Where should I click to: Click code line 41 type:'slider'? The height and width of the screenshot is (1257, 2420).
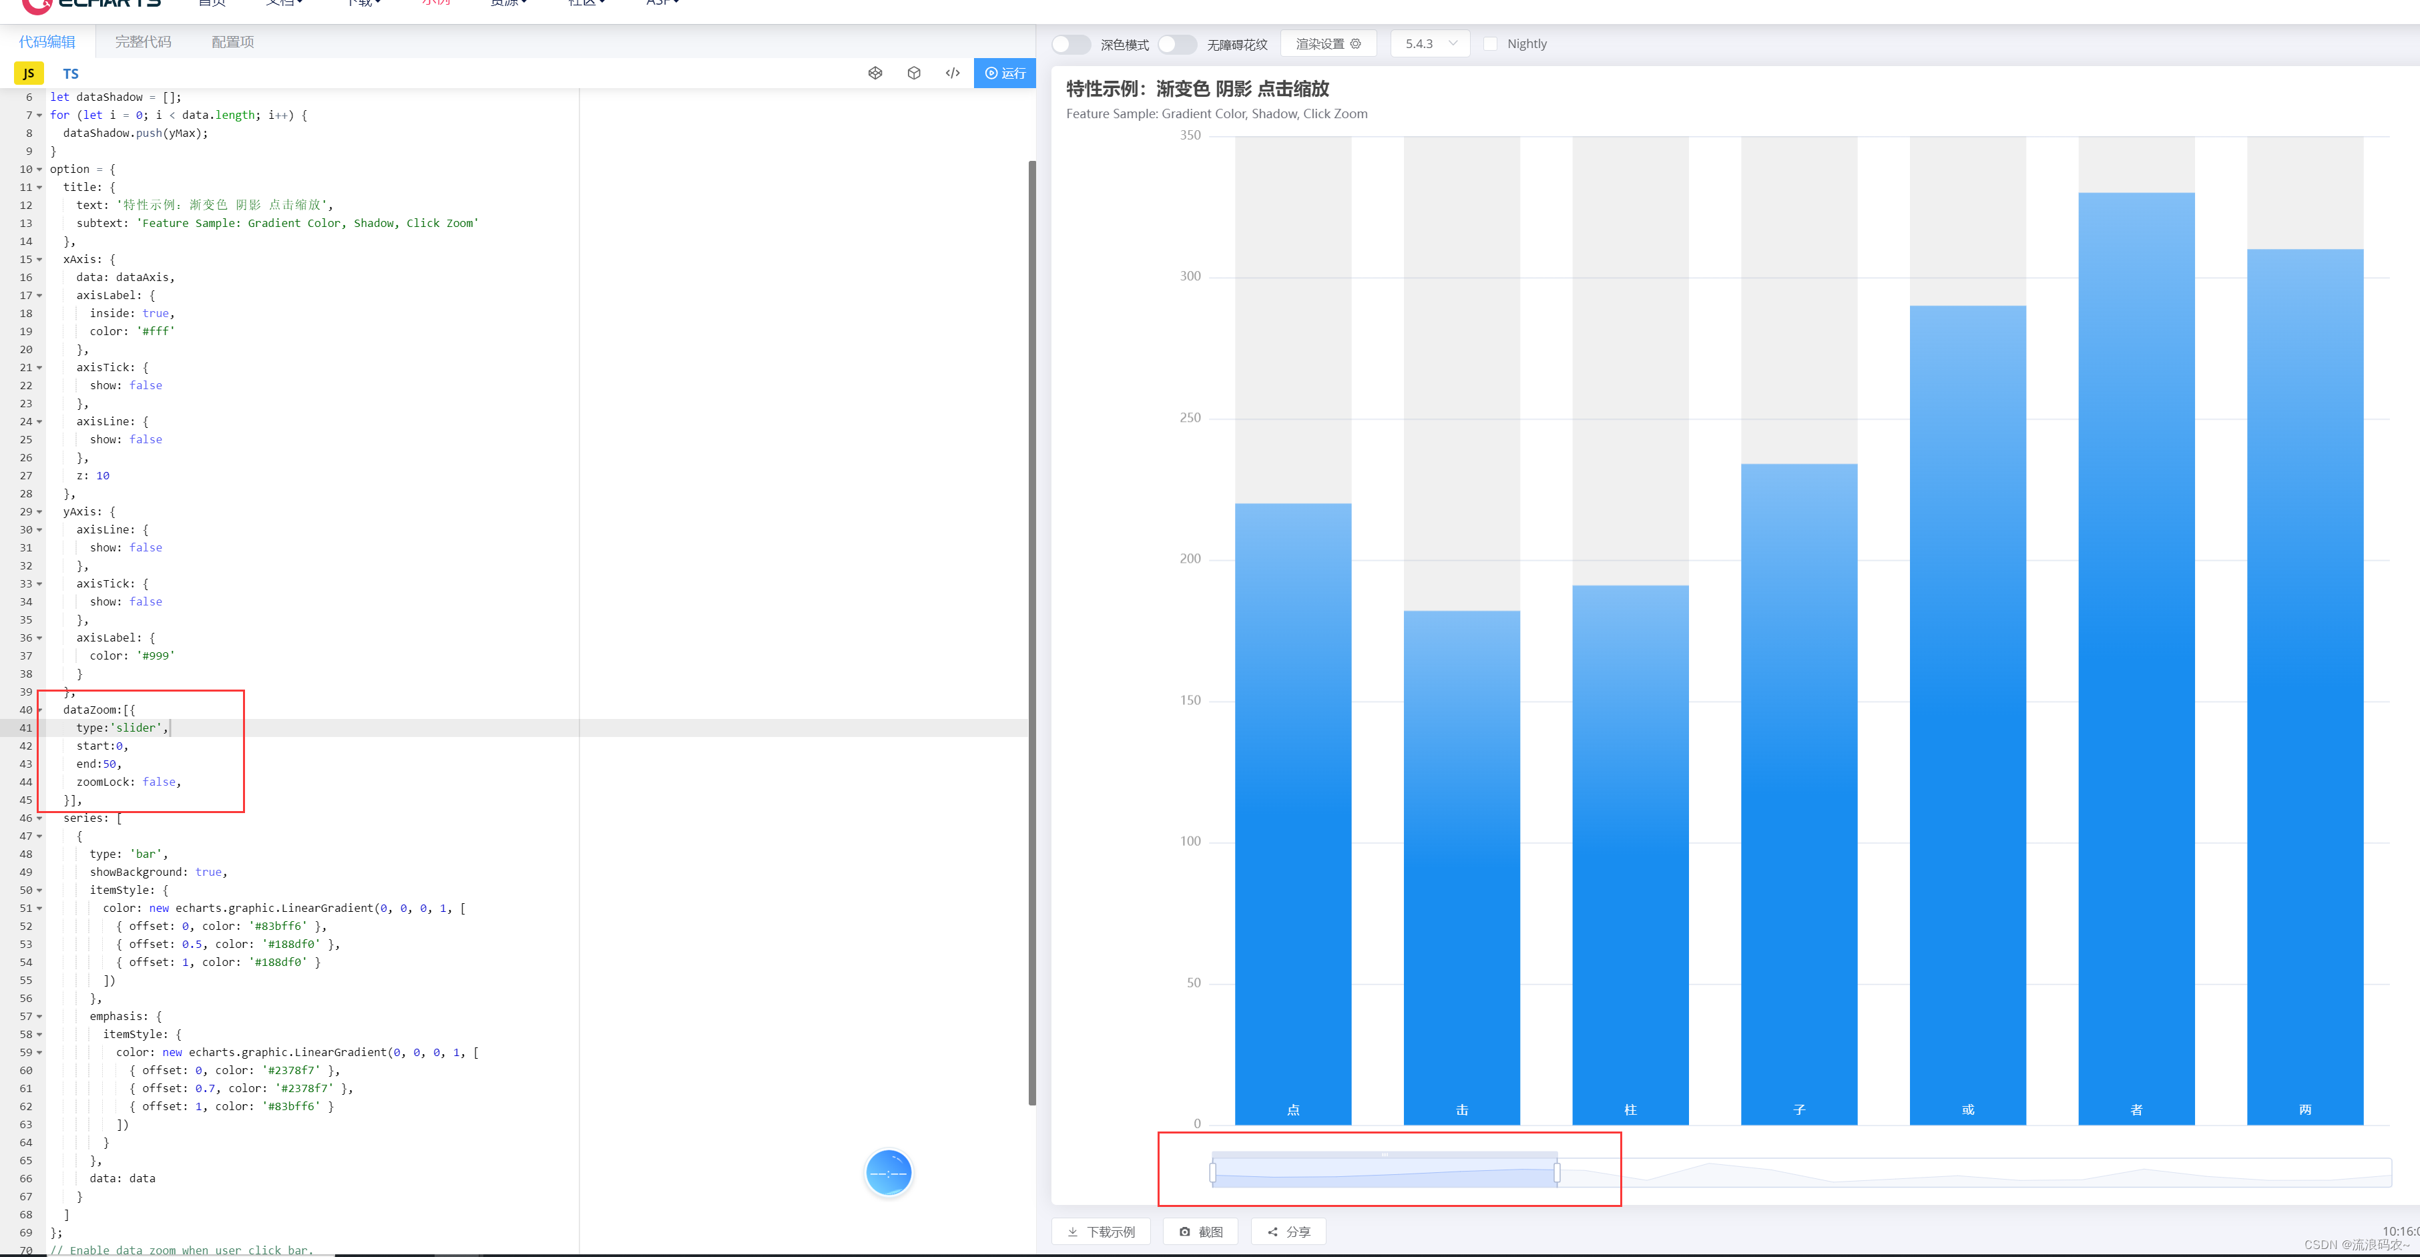(x=123, y=728)
